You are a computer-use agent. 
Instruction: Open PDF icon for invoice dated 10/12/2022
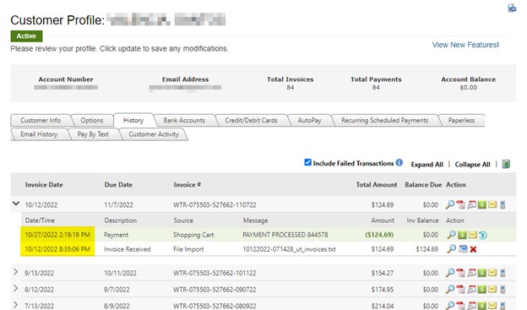pos(460,204)
